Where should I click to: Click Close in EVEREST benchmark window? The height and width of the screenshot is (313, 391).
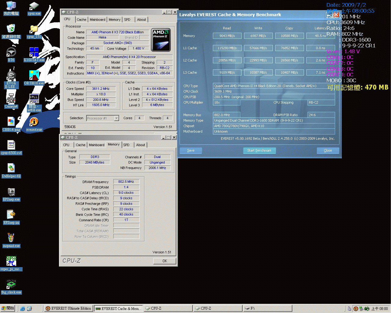tap(328, 150)
